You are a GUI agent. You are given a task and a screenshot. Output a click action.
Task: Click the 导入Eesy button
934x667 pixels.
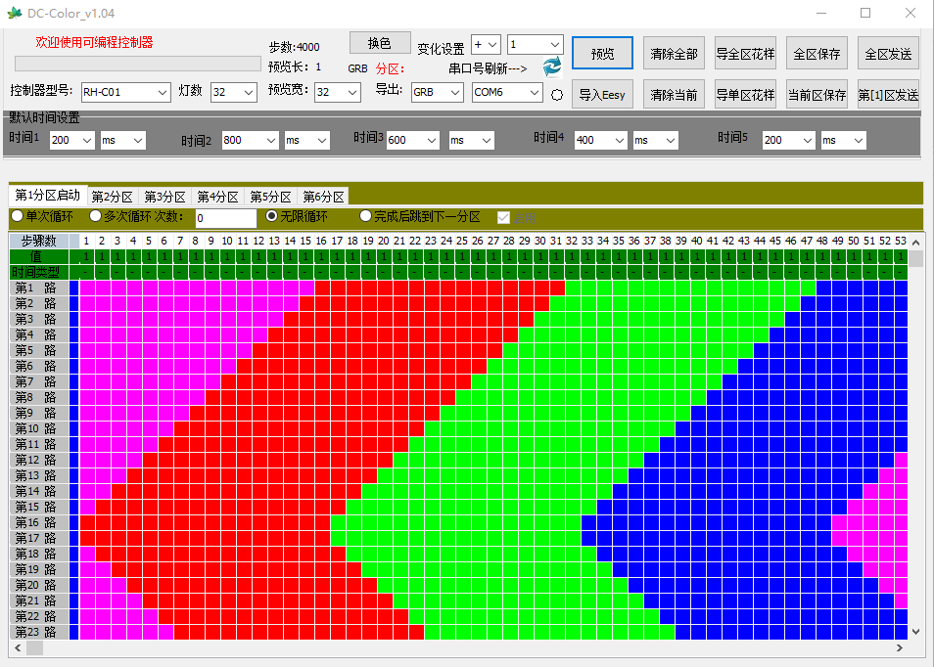602,94
